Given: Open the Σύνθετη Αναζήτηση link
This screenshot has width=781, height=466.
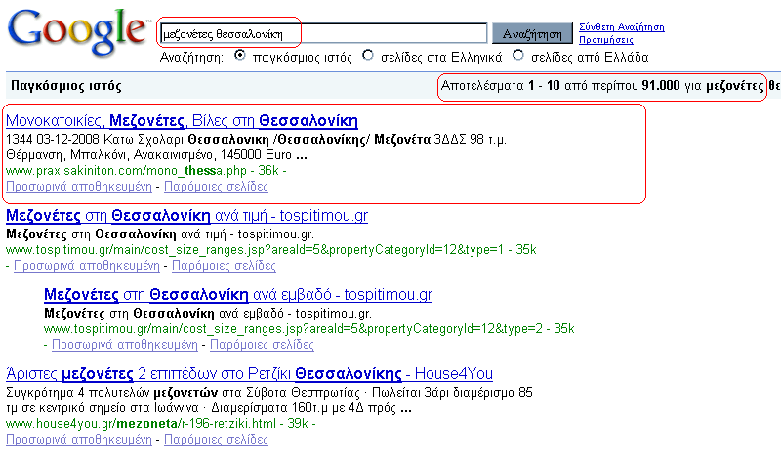Looking at the screenshot, I should (621, 27).
